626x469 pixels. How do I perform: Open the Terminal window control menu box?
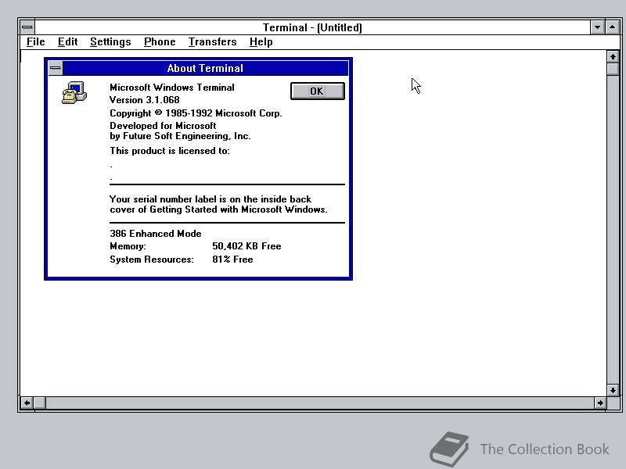[27, 27]
